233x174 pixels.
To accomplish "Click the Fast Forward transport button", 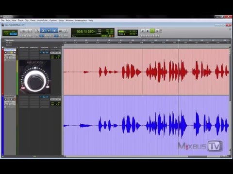I will [152, 36].
